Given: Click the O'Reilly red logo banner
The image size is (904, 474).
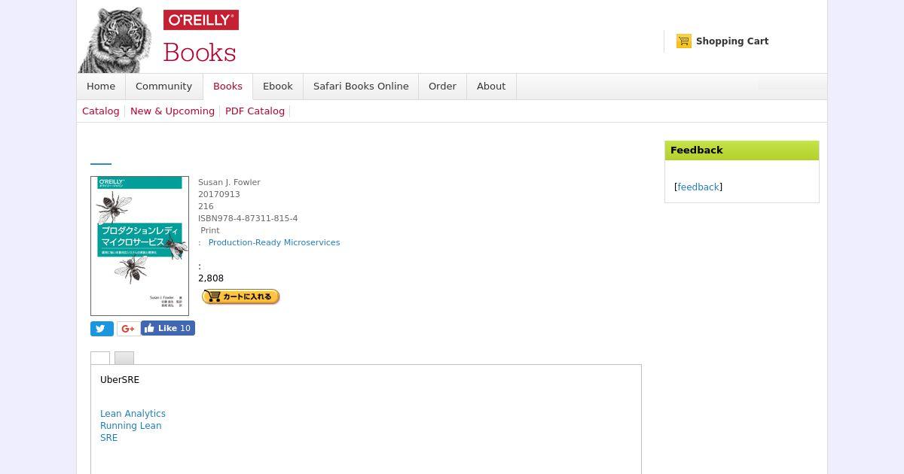Looking at the screenshot, I should (x=200, y=20).
